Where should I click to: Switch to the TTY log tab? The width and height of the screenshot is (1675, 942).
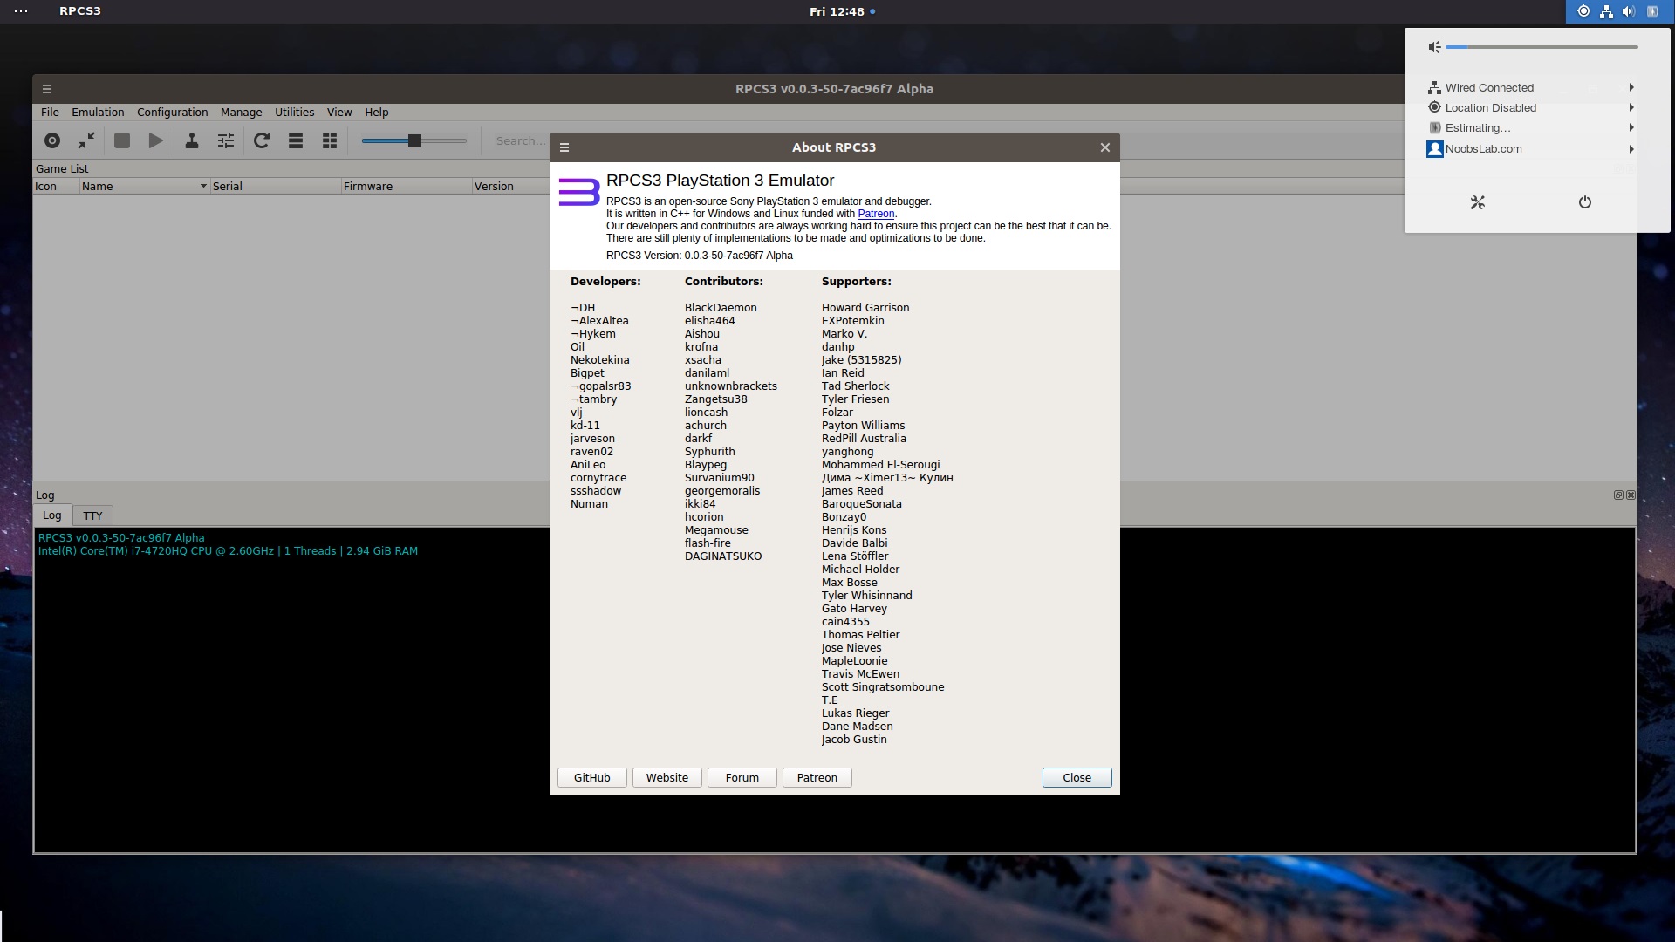[x=92, y=514]
